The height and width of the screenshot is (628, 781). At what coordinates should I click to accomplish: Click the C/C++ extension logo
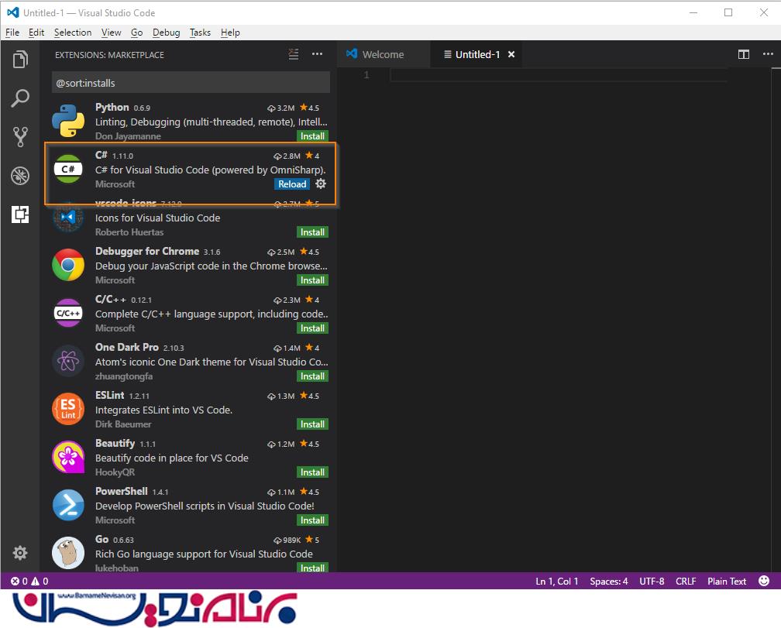pos(68,313)
